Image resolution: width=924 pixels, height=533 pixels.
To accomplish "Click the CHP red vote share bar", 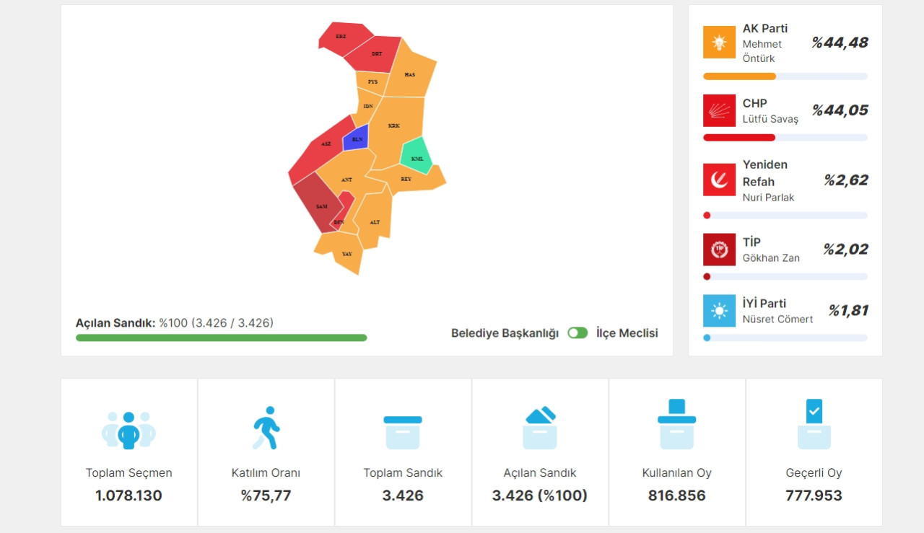I will tap(739, 138).
